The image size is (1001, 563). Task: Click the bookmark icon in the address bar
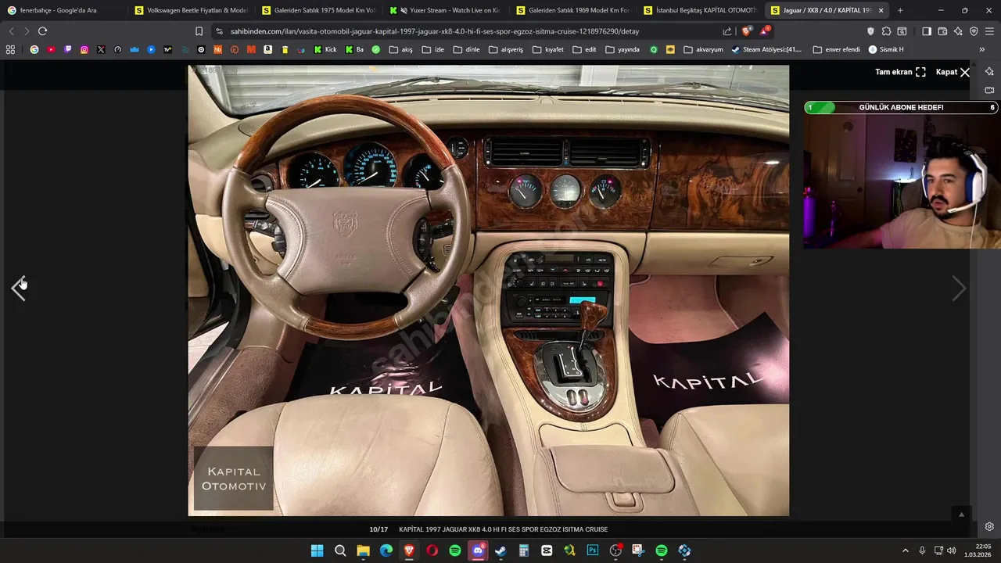pos(199,31)
